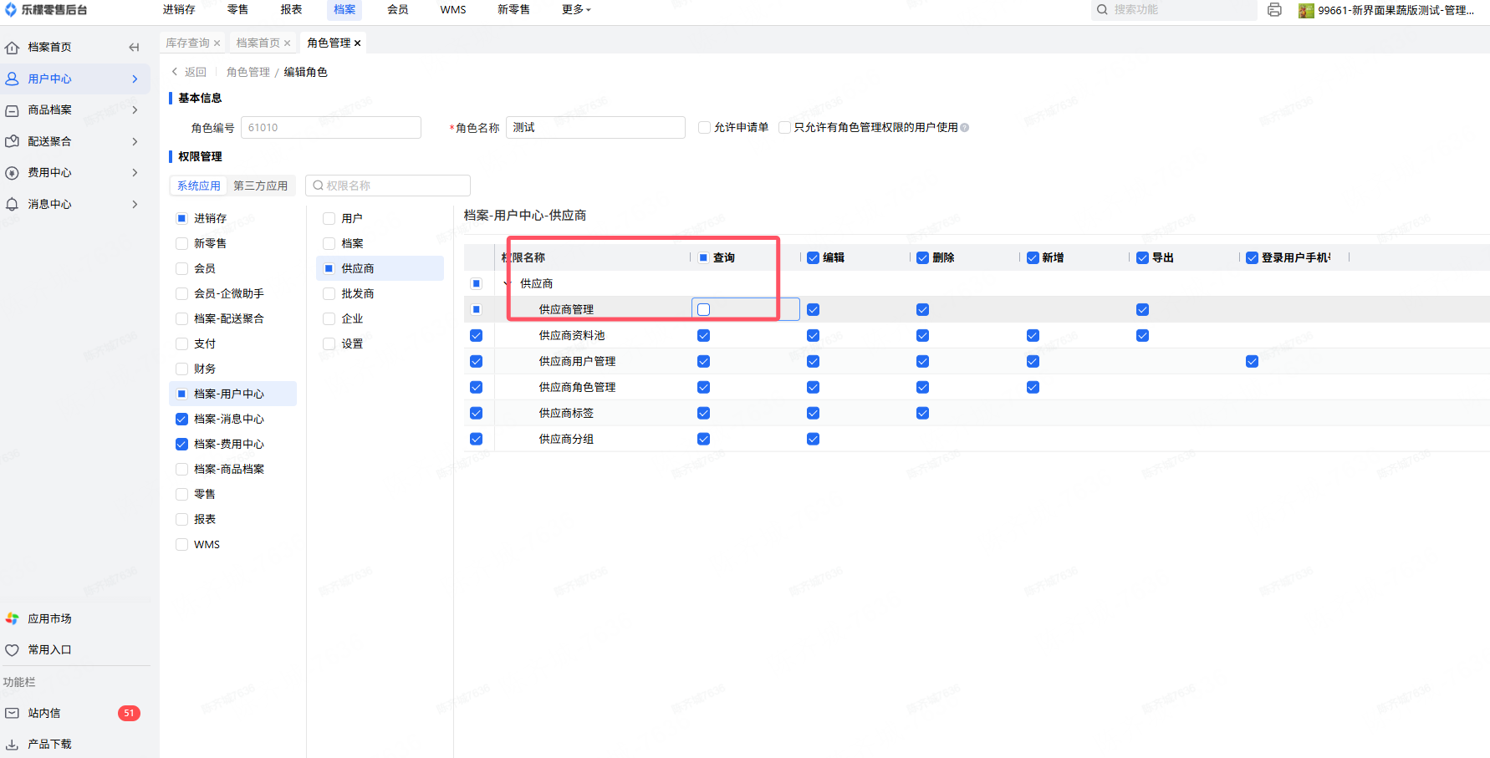
Task: Uncheck 登录用户手机 for 供应商用户管理 row
Action: click(x=1252, y=361)
